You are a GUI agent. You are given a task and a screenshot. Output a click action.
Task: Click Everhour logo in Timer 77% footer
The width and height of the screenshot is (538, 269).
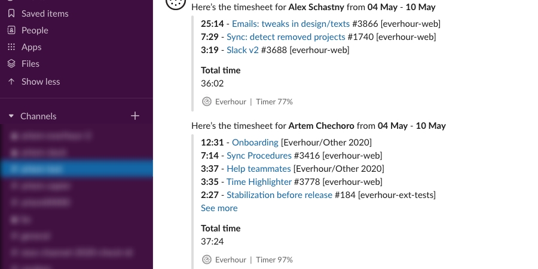[207, 101]
